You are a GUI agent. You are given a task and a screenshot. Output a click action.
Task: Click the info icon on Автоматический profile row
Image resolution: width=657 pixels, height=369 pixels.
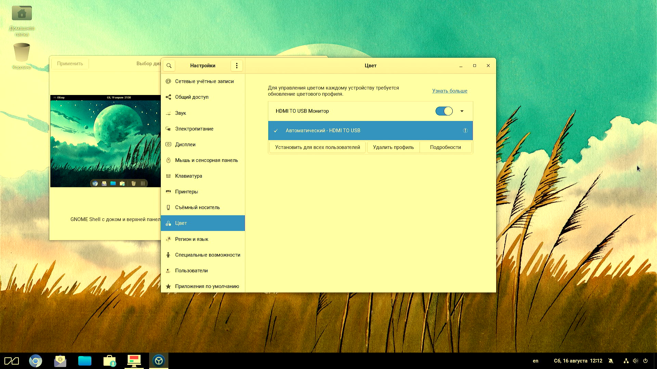[465, 131]
